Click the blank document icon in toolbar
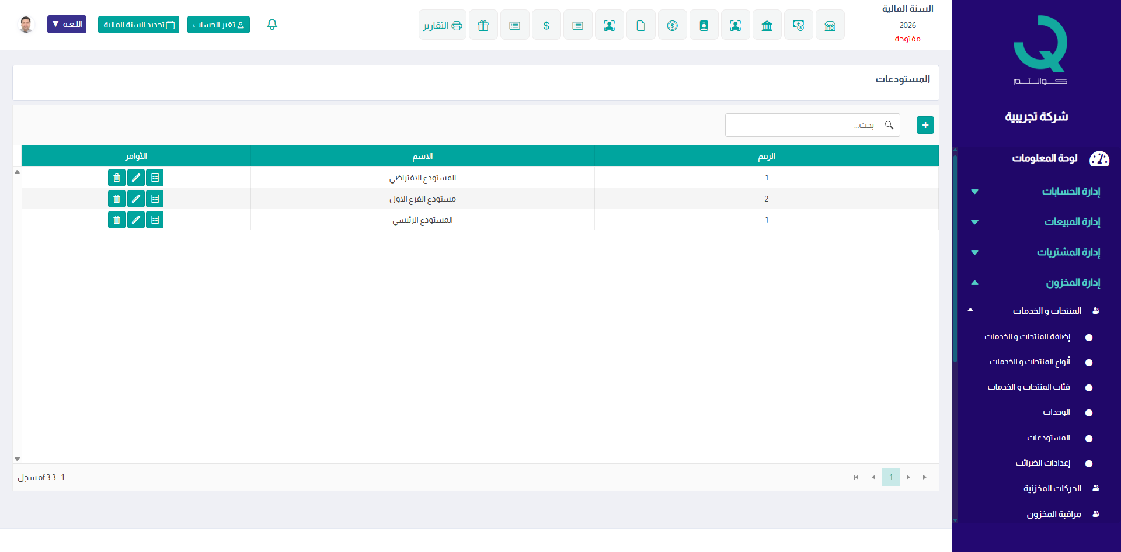Image resolution: width=1121 pixels, height=552 pixels. (x=640, y=25)
